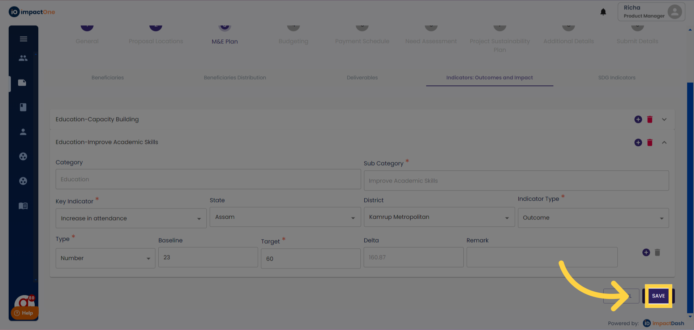
Task: Open the Indicator Type dropdown
Action: (x=593, y=218)
